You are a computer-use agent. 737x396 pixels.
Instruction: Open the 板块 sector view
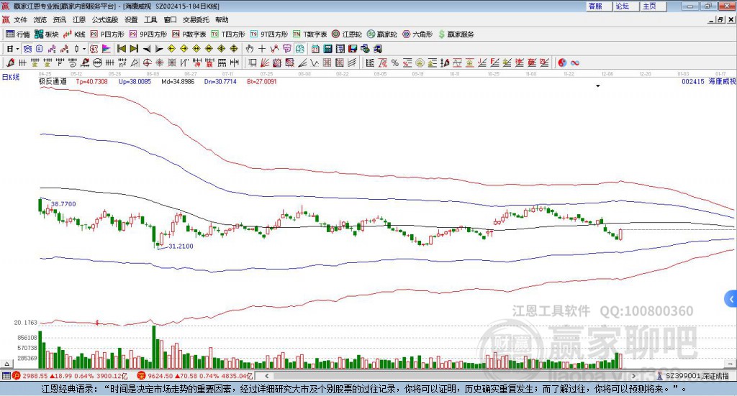click(47, 34)
